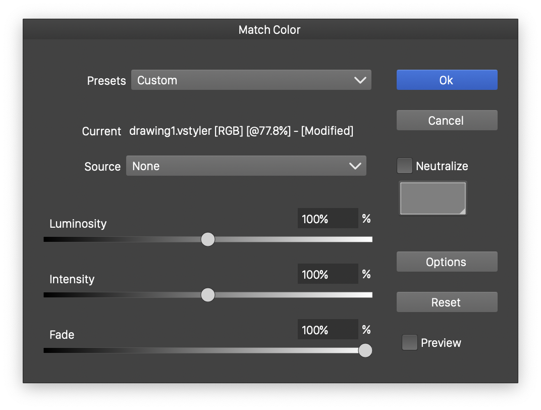The height and width of the screenshot is (410, 541).
Task: Focus the Luminosity percentage input field
Action: point(328,219)
